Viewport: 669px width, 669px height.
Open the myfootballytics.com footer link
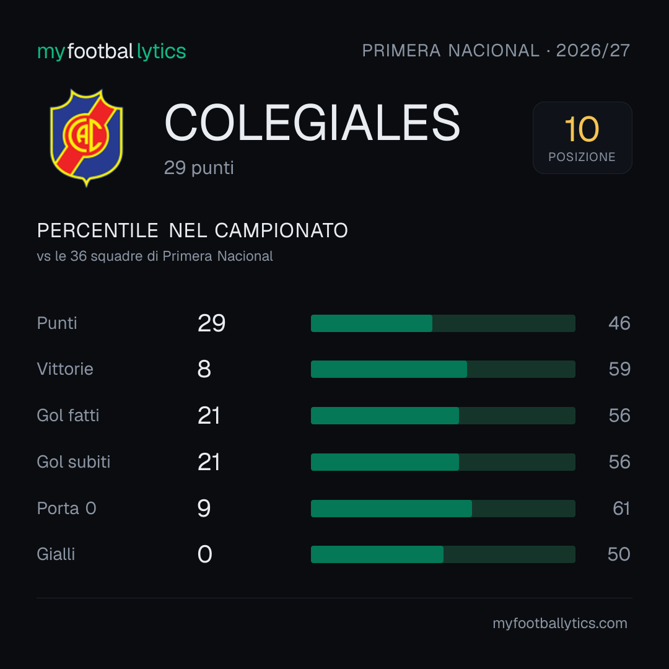click(560, 623)
